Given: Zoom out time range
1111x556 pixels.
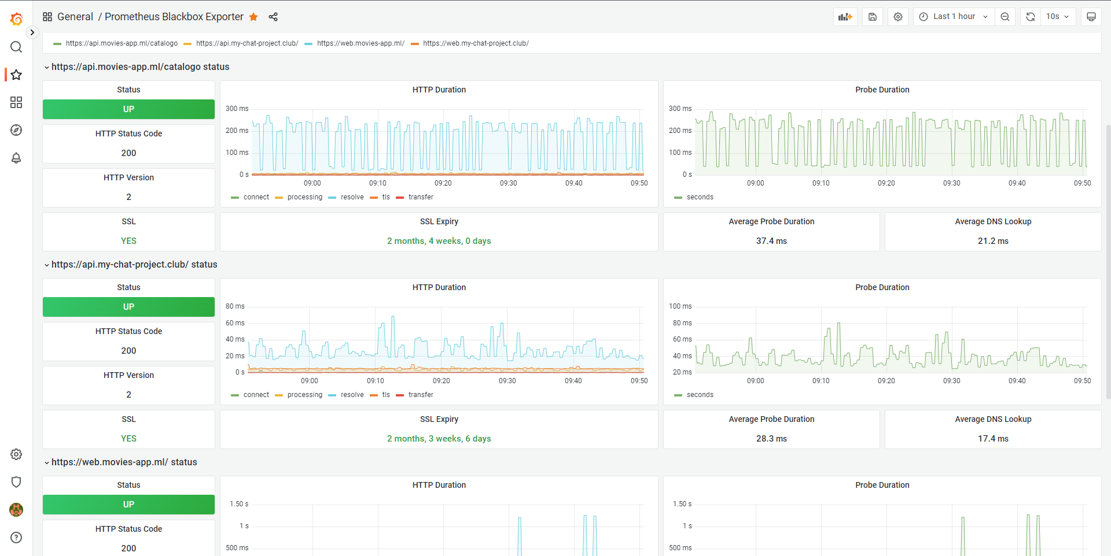Looking at the screenshot, I should [x=1005, y=17].
